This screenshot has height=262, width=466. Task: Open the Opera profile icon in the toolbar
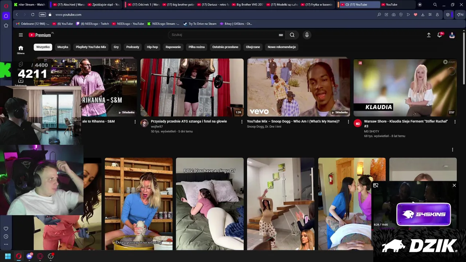437,15
